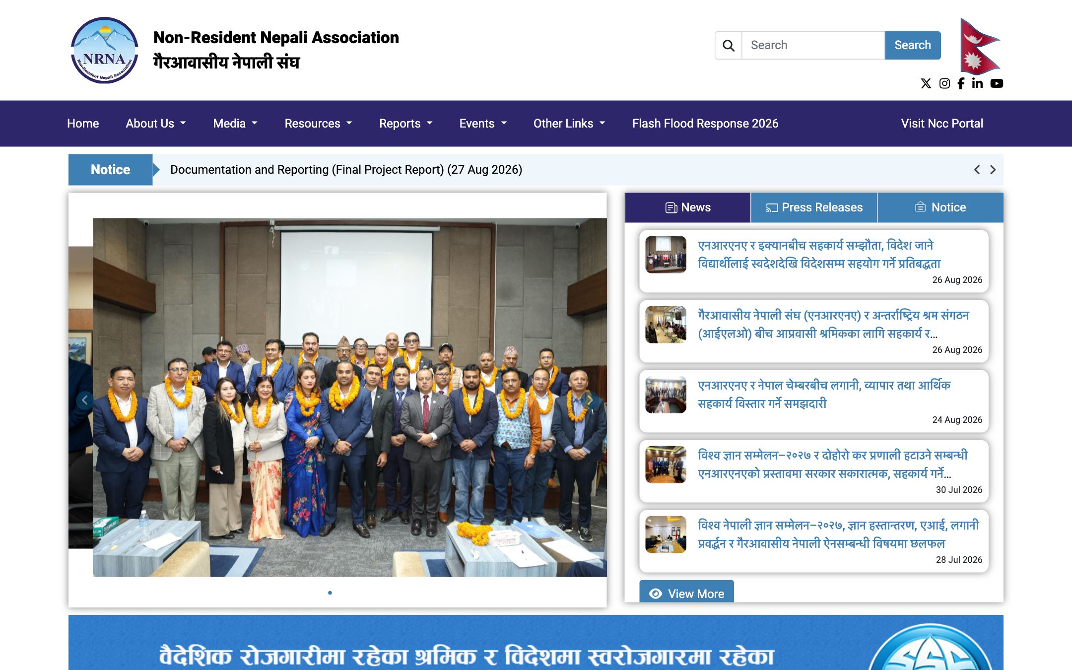This screenshot has height=670, width=1072.
Task: Expand the Events dropdown menu
Action: pyautogui.click(x=483, y=124)
